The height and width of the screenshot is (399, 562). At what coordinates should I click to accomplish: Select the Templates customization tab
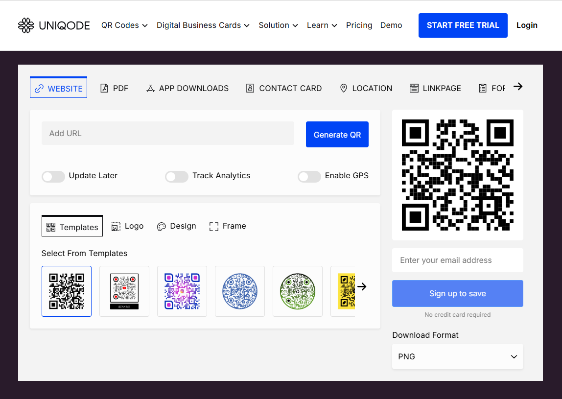point(72,226)
